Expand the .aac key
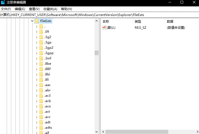The height and width of the screenshot is (134, 199). 37,85
